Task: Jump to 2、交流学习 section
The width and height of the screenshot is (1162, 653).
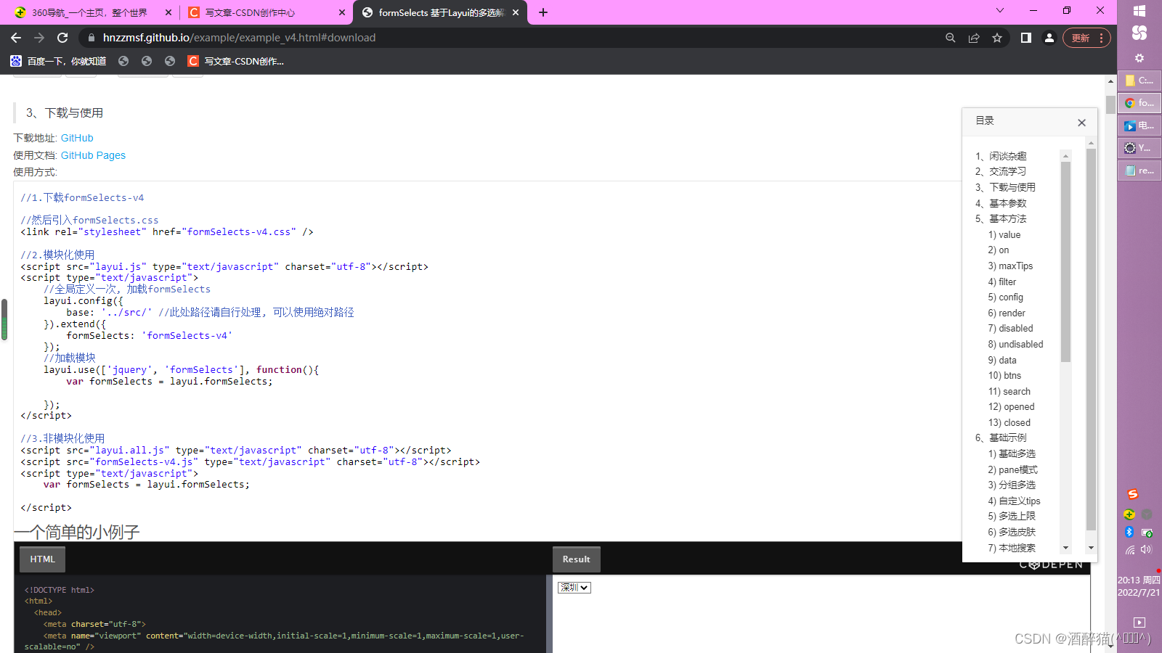Action: pos(1001,171)
